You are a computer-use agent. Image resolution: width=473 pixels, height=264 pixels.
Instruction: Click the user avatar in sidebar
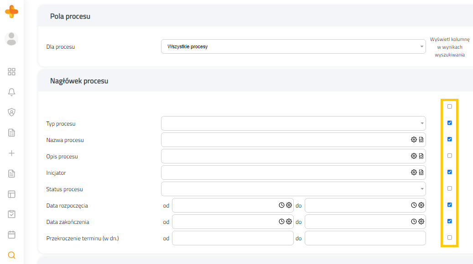[11, 39]
